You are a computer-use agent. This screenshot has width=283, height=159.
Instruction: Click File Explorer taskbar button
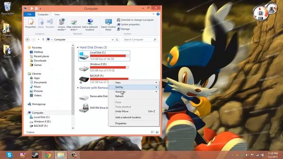(61, 155)
